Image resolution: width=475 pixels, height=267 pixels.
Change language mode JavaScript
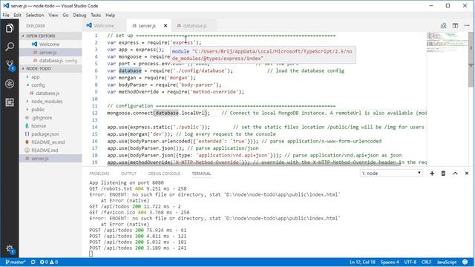(x=447, y=262)
